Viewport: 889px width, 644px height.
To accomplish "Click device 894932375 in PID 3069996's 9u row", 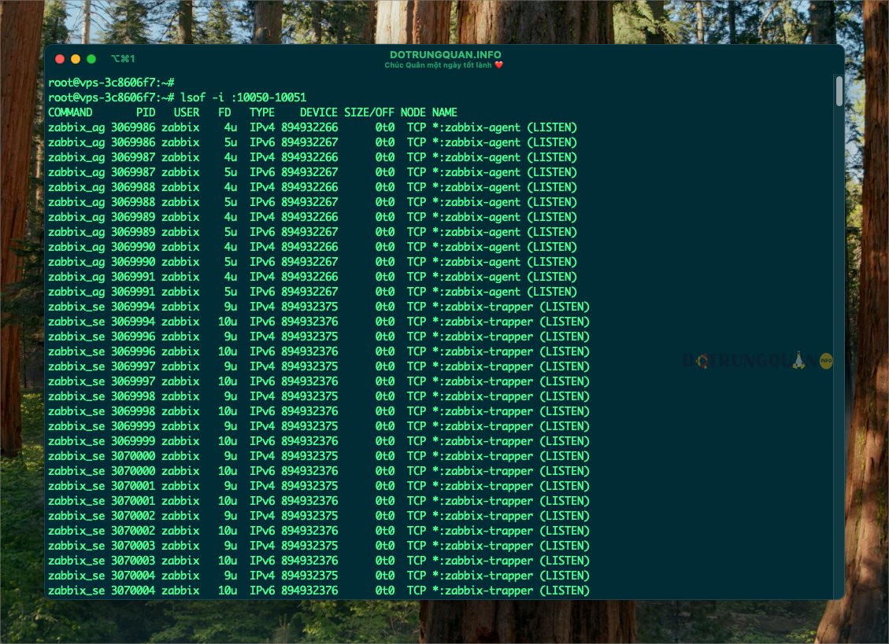I will tap(309, 337).
